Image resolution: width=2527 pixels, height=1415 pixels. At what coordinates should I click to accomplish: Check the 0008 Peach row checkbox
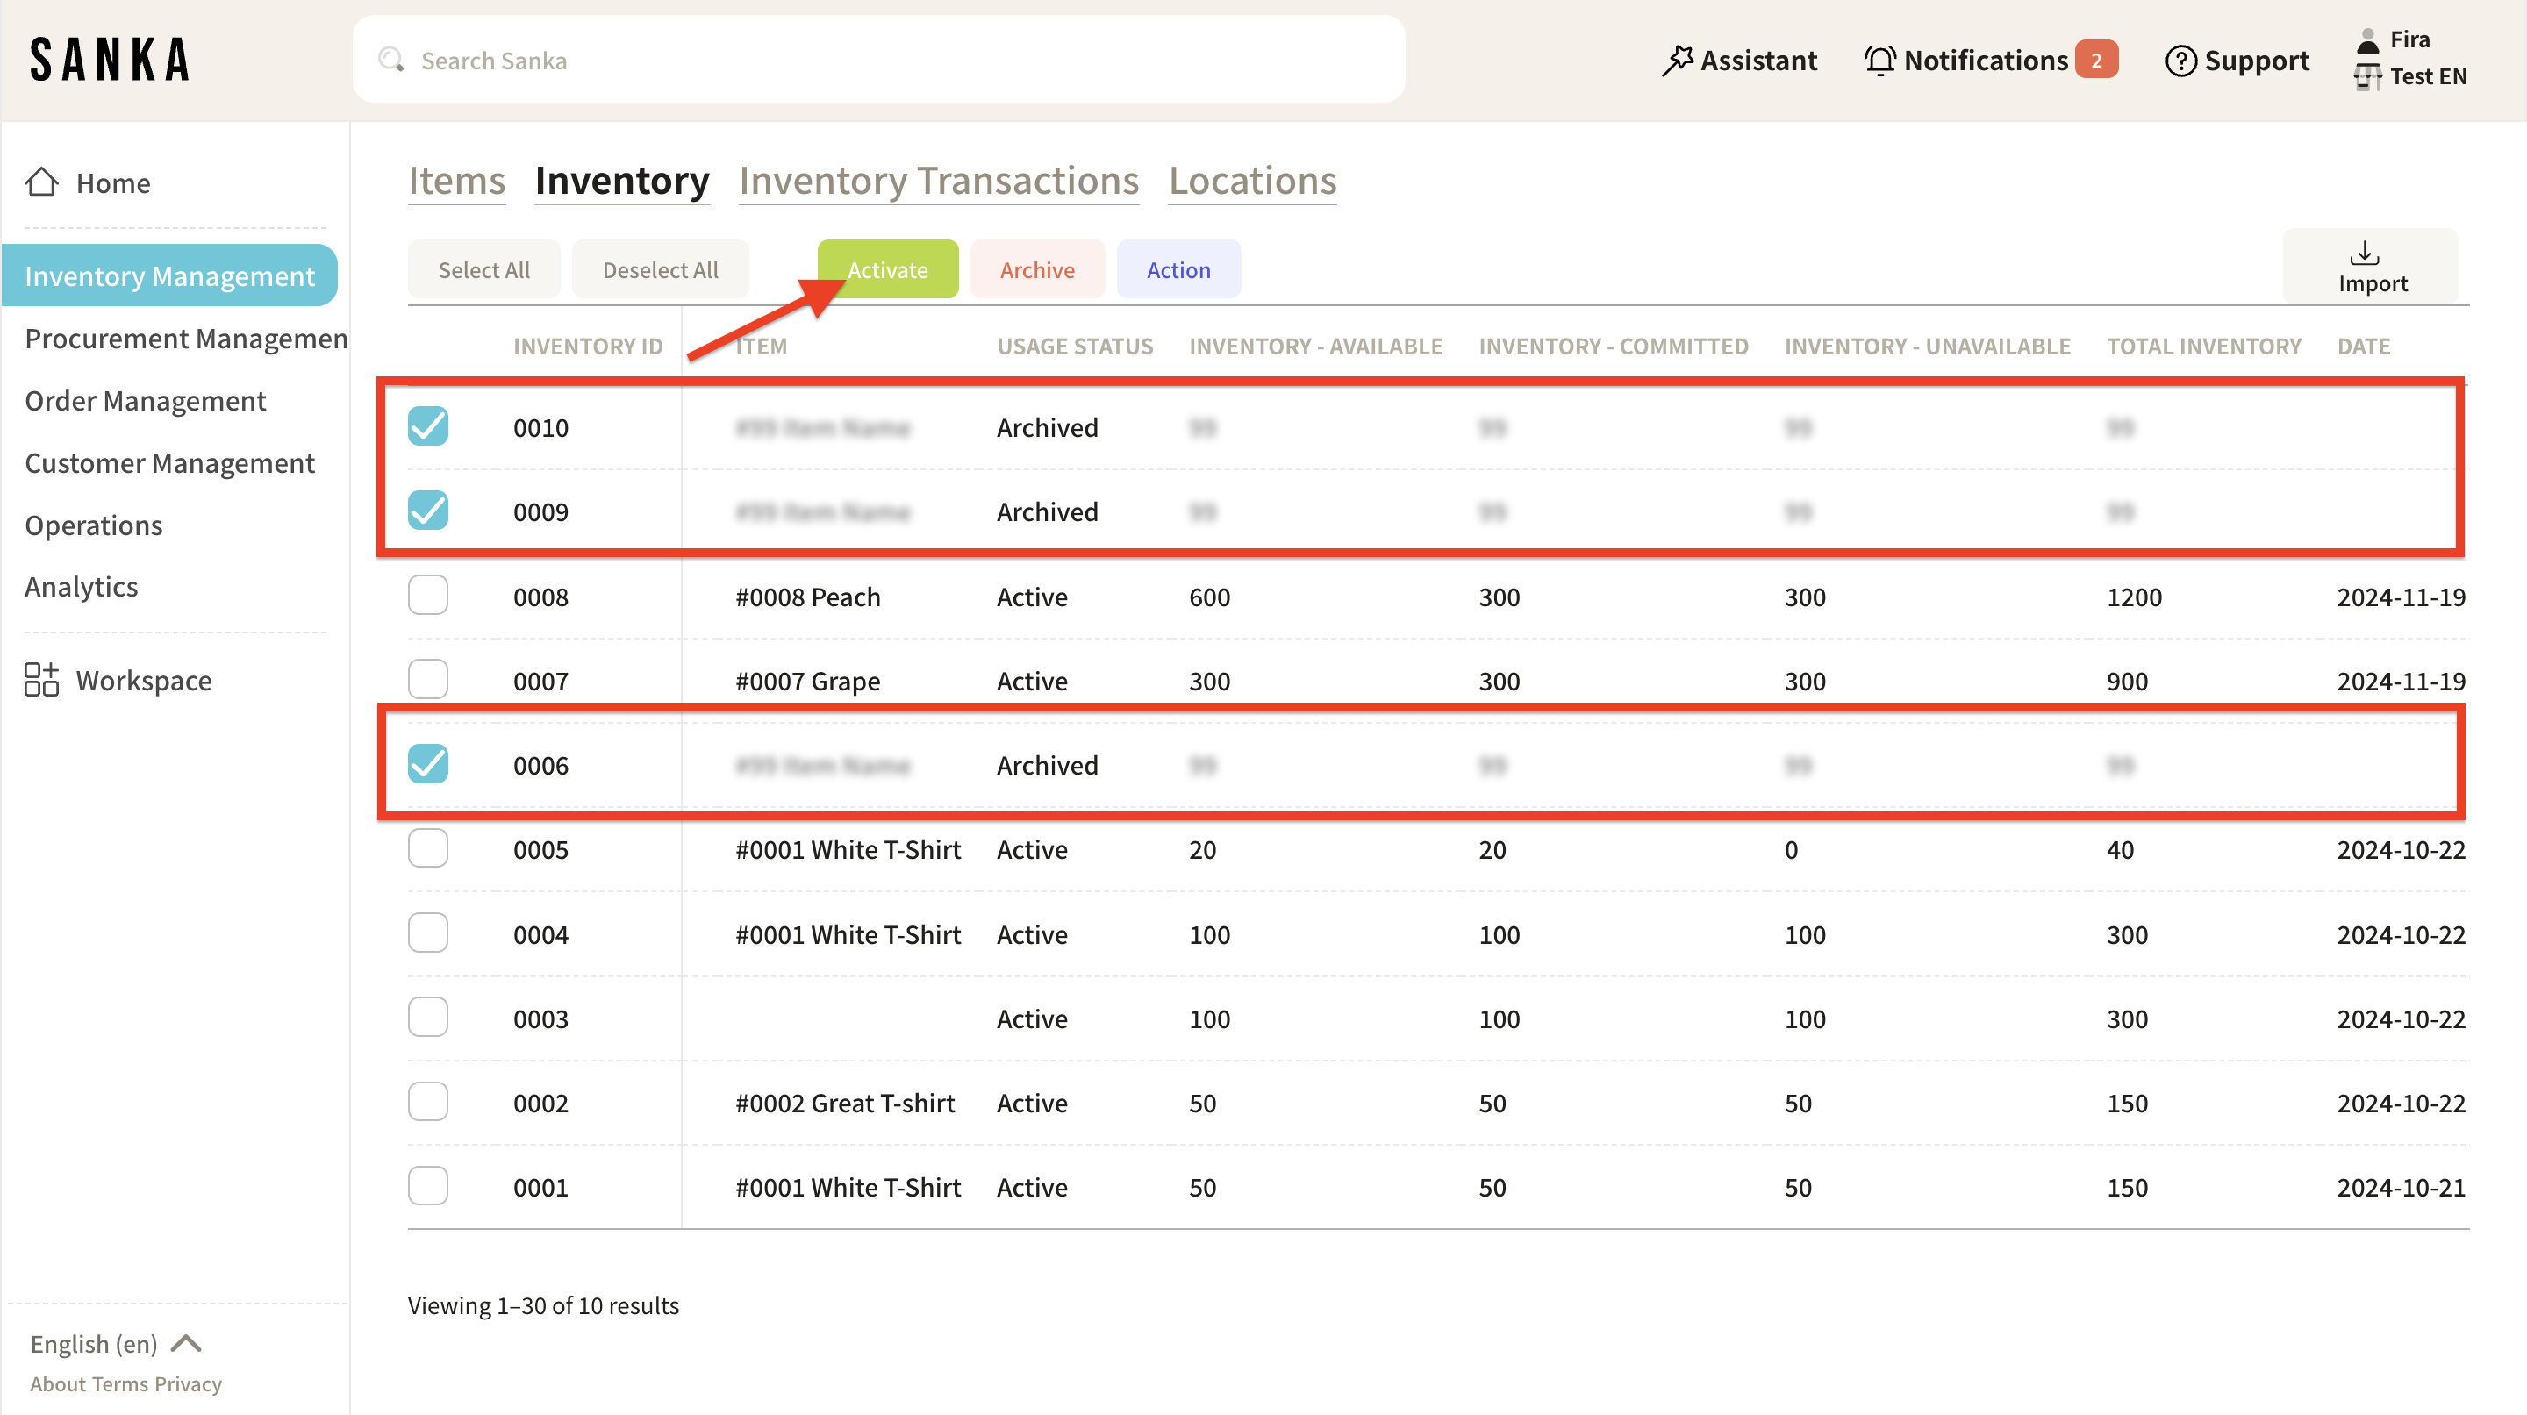pos(427,597)
